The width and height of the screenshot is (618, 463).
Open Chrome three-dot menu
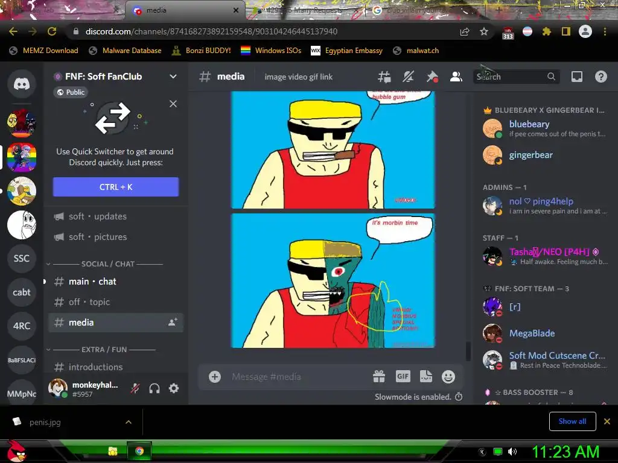tap(605, 31)
